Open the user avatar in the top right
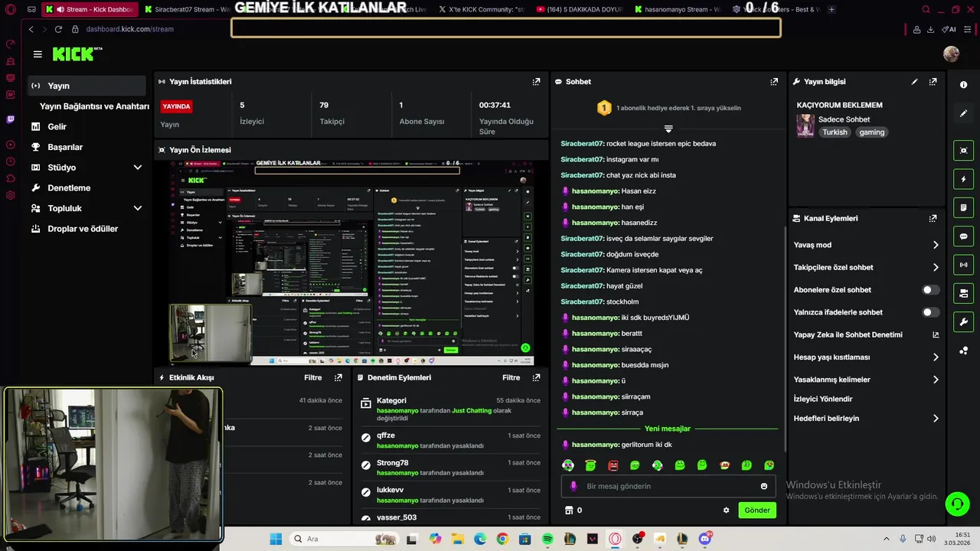The width and height of the screenshot is (980, 551). [951, 54]
